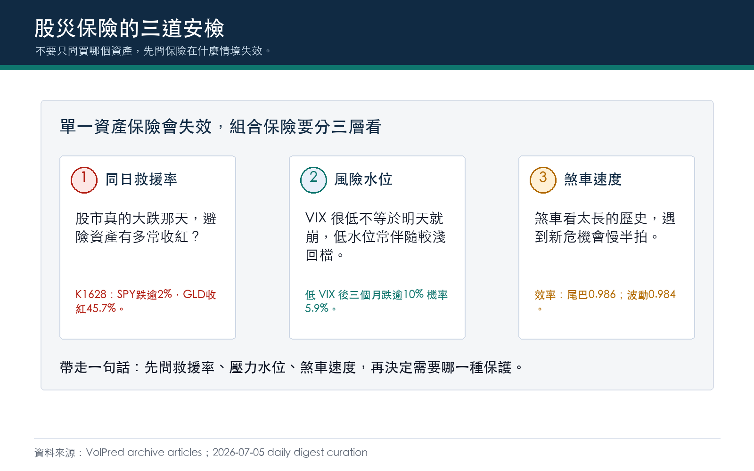The height and width of the screenshot is (471, 754).
Task: Click the teal circled number 2 badge
Action: pyautogui.click(x=313, y=180)
